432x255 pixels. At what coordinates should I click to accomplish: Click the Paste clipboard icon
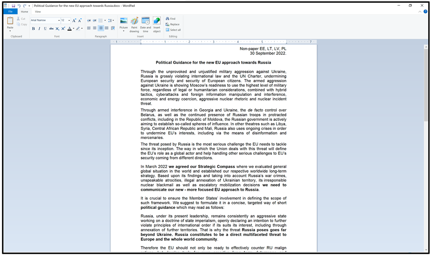(10, 21)
